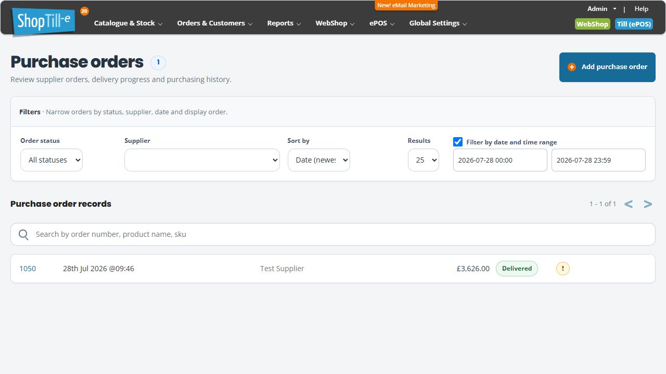
Task: Open the Results per page dropdown
Action: tap(424, 160)
